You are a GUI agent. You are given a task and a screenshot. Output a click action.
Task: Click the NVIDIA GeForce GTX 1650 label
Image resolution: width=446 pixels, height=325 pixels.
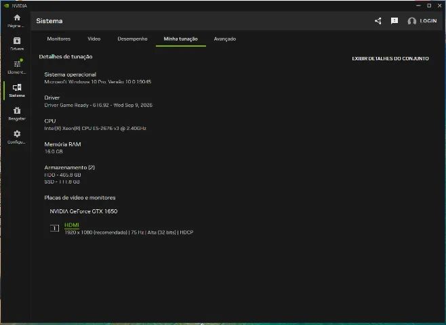pos(83,211)
